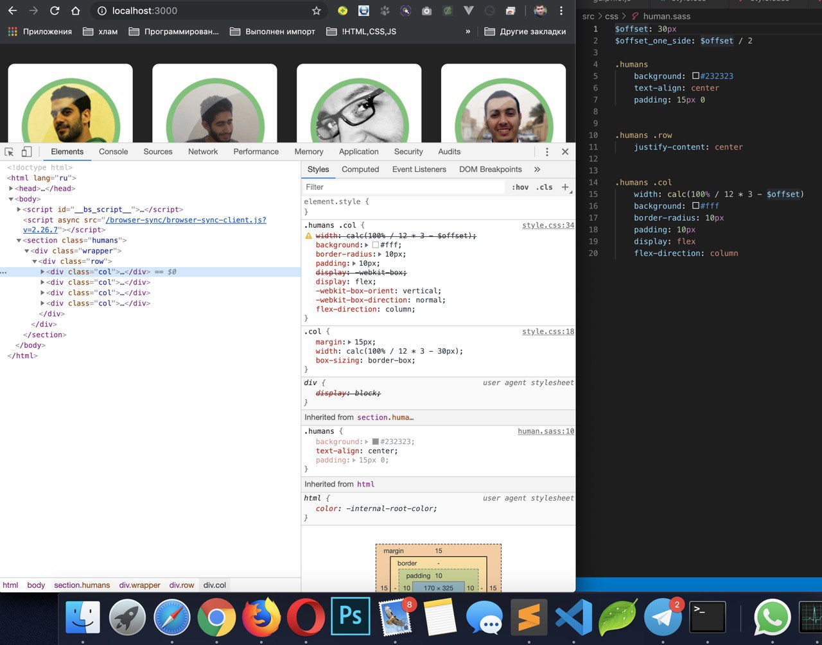The height and width of the screenshot is (645, 822).
Task: Open human.sass:10 source link
Action: coord(547,431)
